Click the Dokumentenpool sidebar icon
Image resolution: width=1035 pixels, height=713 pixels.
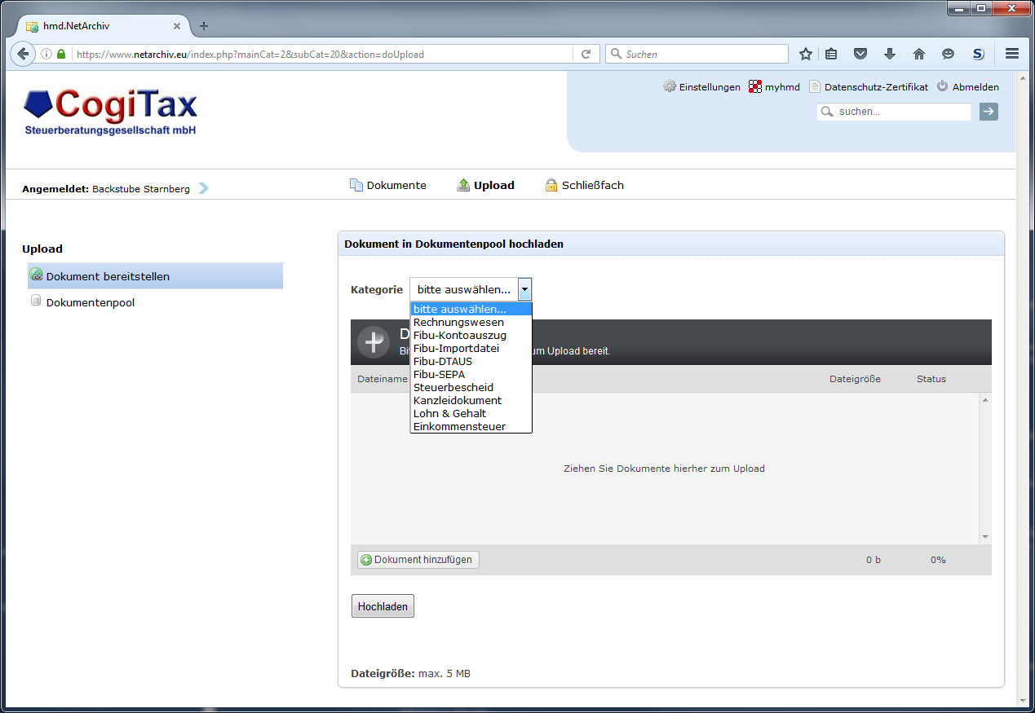coord(36,300)
